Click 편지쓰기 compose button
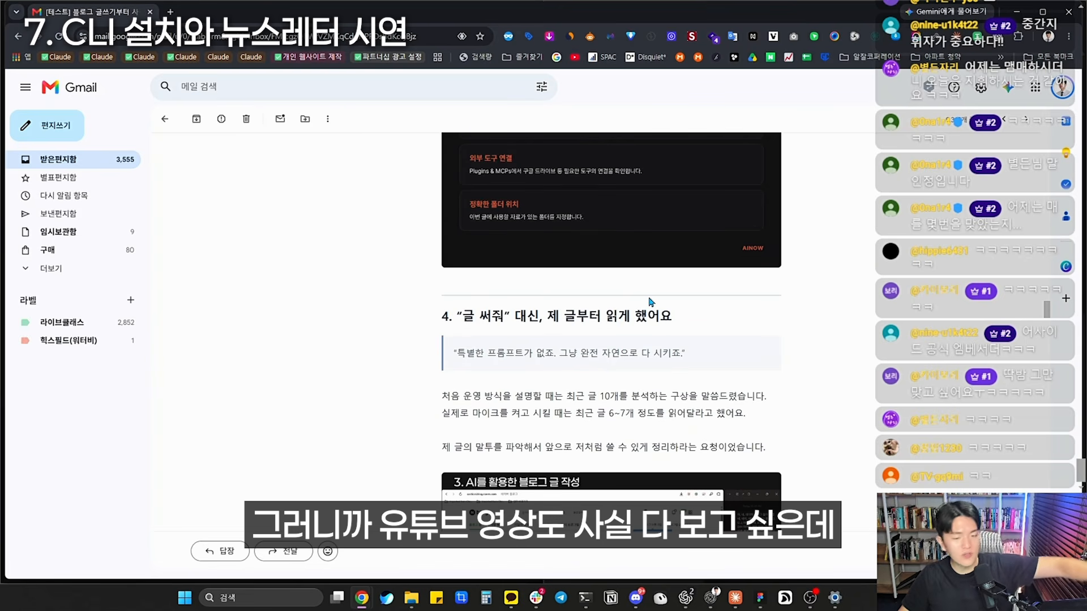 (x=47, y=126)
